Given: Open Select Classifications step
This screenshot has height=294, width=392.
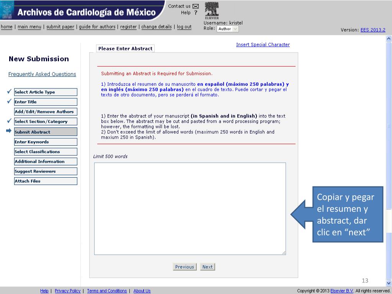Looking at the screenshot, I should [x=46, y=152].
